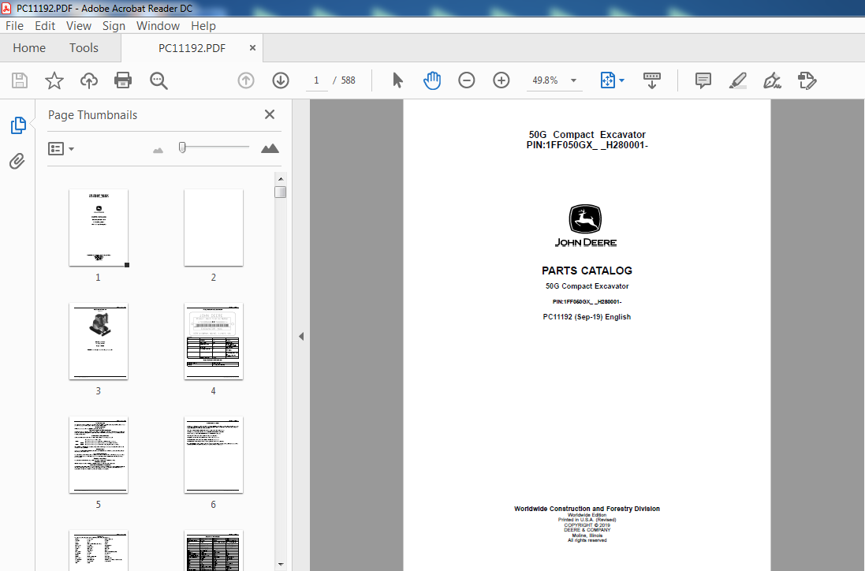
Task: Open the Attachments paperclip panel
Action: (17, 161)
